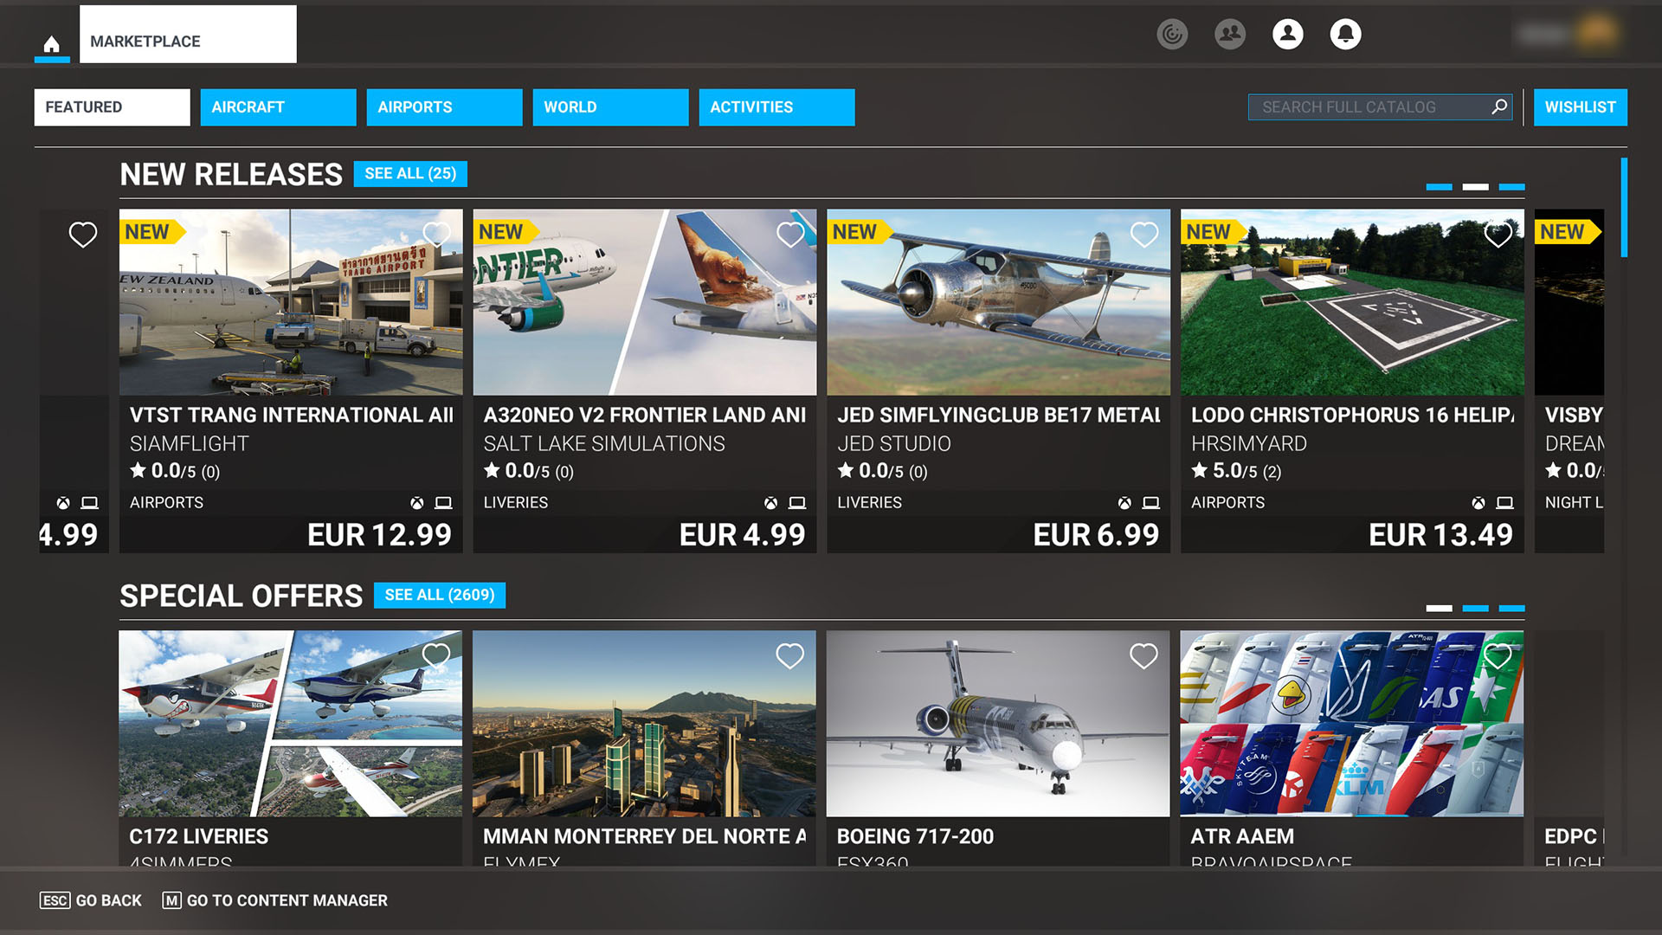The height and width of the screenshot is (935, 1662).
Task: Open your profile with the person icon
Action: (x=1288, y=35)
